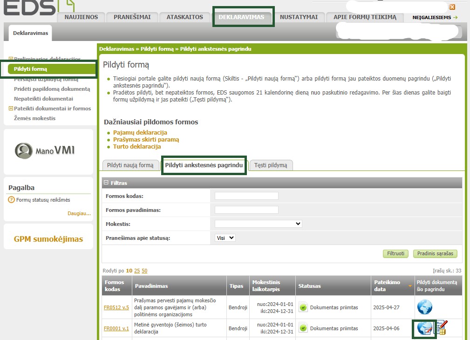
Task: Click the help question mark icon by Formų statusų reikšmės
Action: pyautogui.click(x=12, y=200)
